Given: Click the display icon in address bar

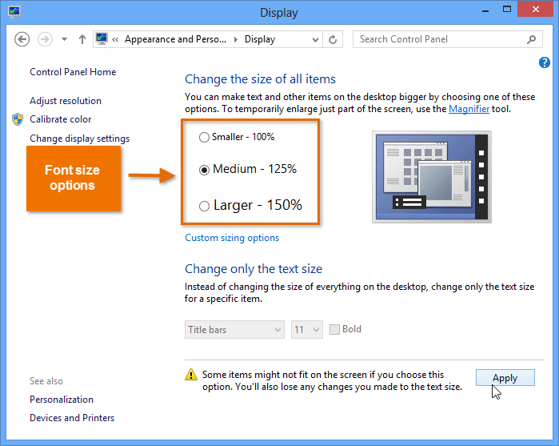Looking at the screenshot, I should [x=102, y=39].
